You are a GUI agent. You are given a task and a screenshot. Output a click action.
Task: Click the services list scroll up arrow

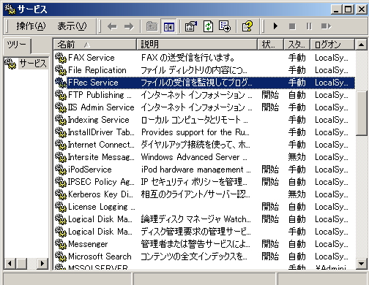(x=361, y=45)
